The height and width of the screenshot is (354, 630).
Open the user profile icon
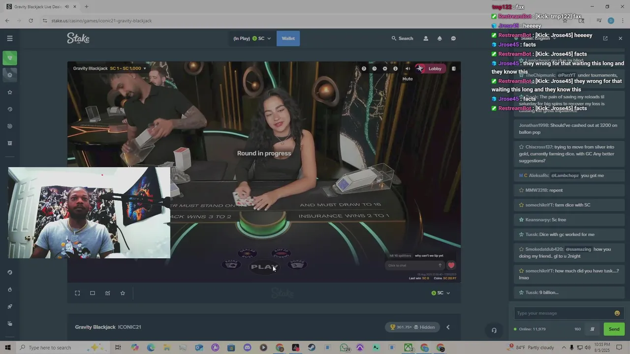[x=426, y=38]
